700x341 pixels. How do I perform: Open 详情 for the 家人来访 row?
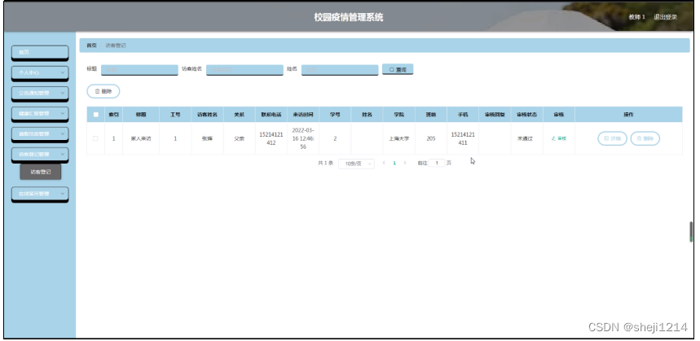pos(612,138)
